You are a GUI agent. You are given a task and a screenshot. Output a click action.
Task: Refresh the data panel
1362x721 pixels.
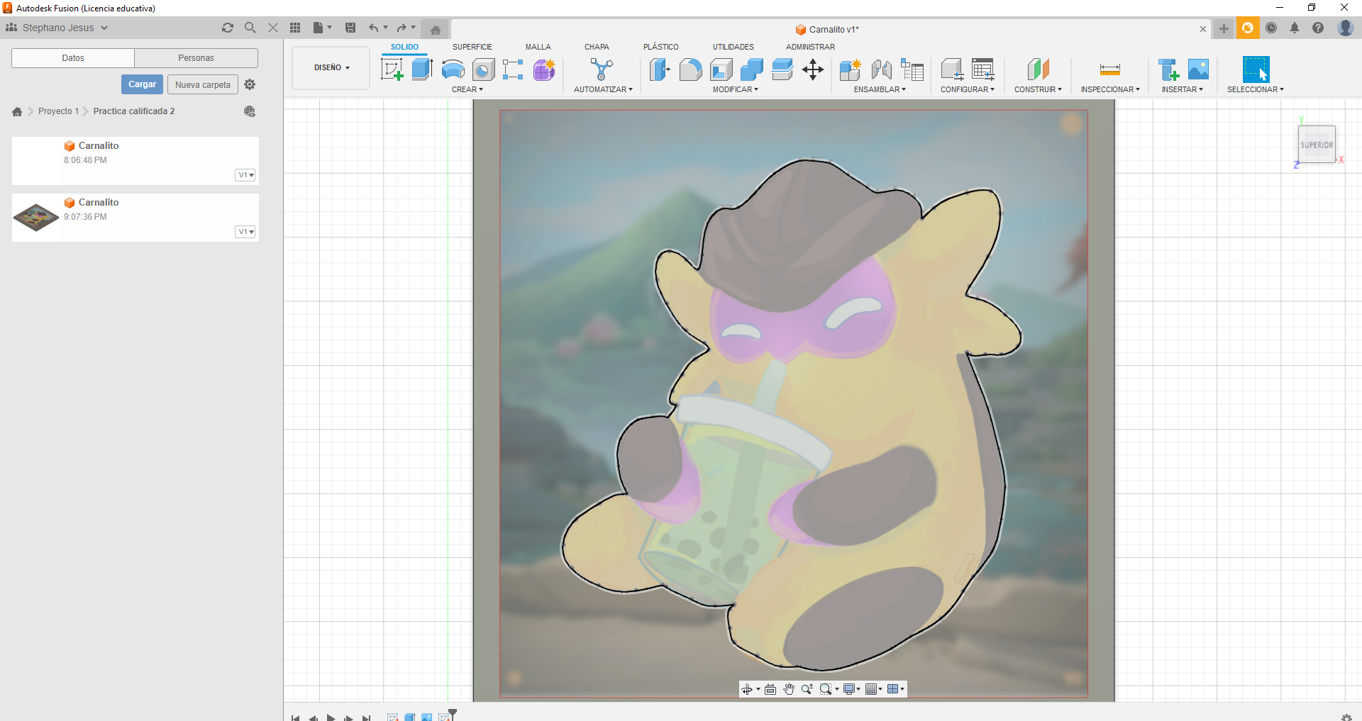(228, 28)
